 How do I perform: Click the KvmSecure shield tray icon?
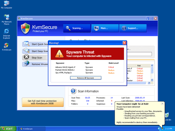click(163, 129)
